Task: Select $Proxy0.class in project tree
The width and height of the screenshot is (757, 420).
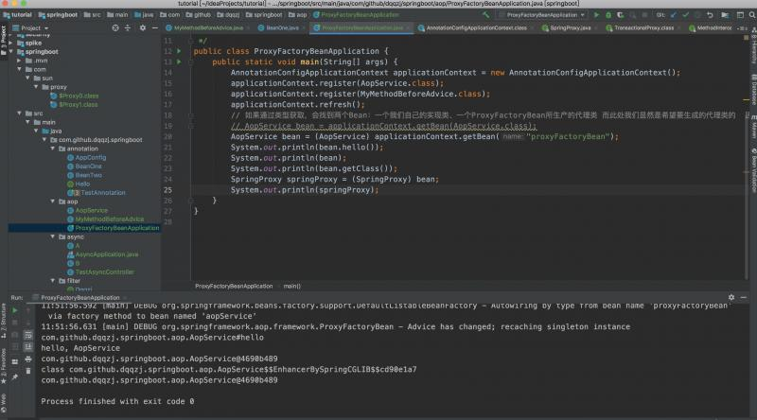Action: pos(75,96)
